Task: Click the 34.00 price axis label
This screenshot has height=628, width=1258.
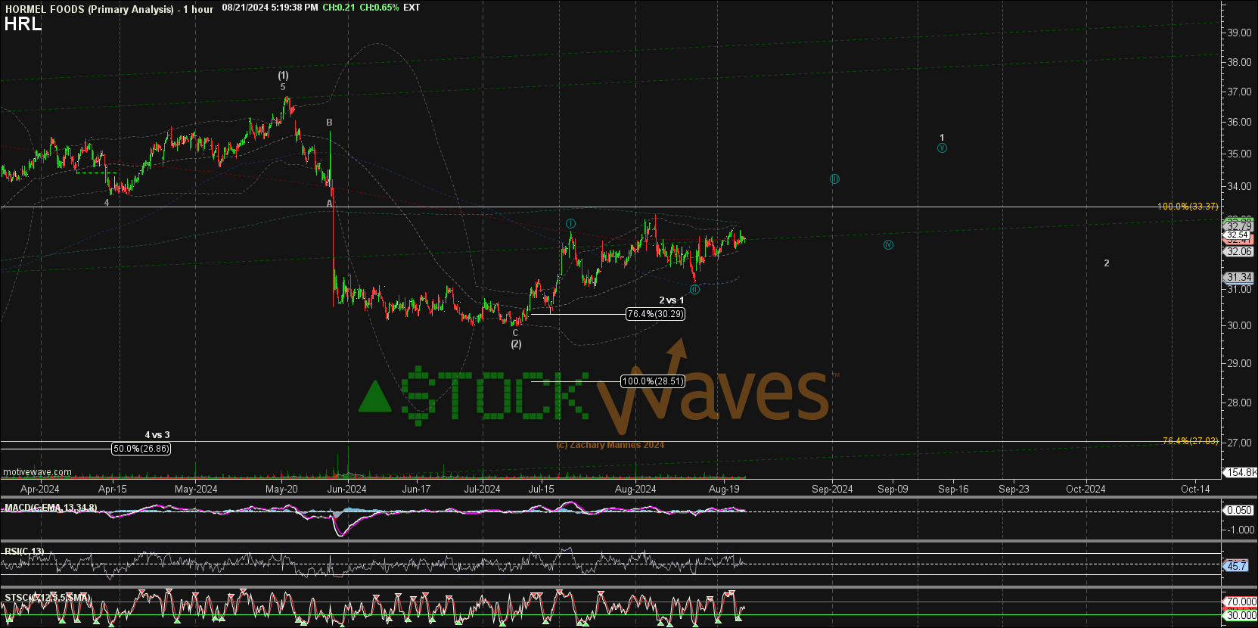Action: coord(1239,186)
